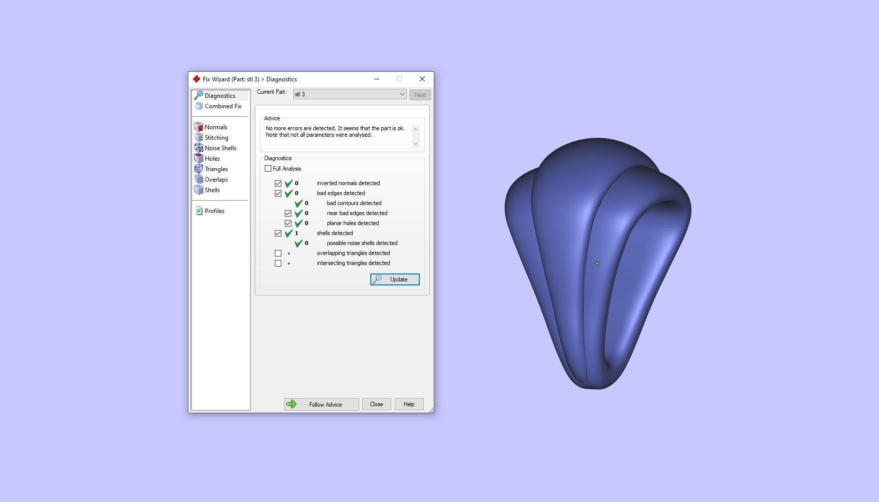Viewport: 879px width, 502px height.
Task: Click the Holes icon
Action: 198,158
